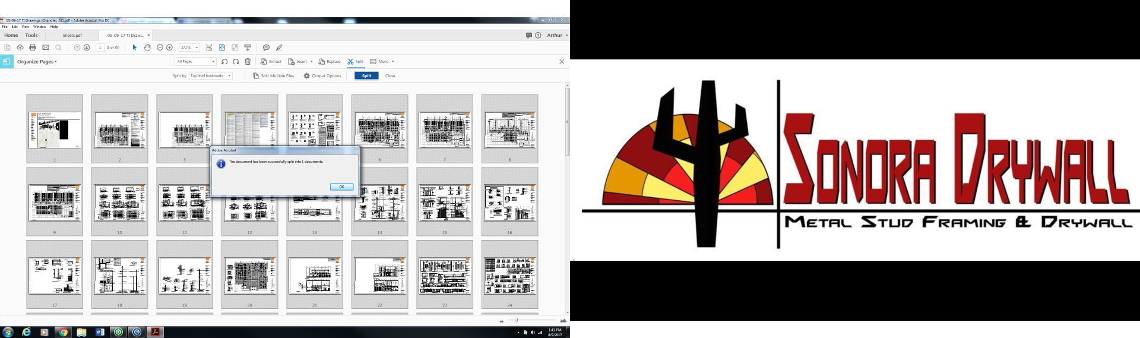Click Split Multiple Files

[274, 76]
